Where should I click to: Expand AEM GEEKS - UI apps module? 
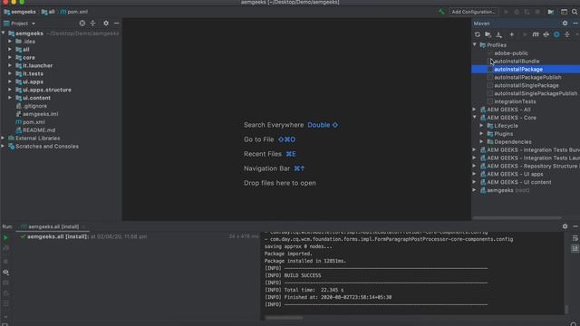475,174
